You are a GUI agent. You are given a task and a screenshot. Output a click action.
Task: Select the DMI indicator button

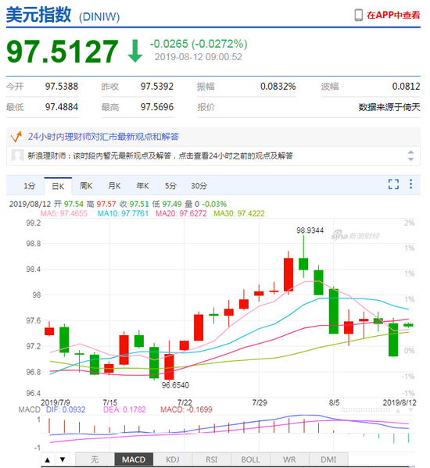328,459
